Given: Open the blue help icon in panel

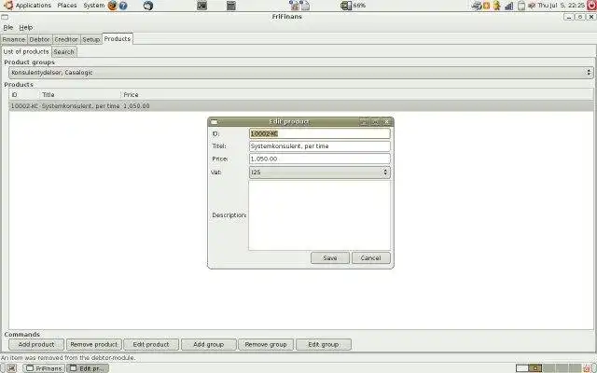Looking at the screenshot, I should coord(123,6).
